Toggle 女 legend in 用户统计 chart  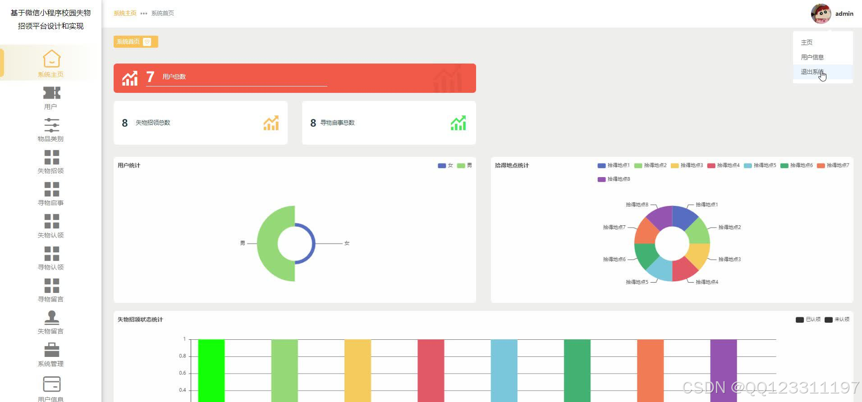(445, 165)
